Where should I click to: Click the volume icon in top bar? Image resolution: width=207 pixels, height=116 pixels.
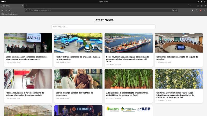coord(202,2)
